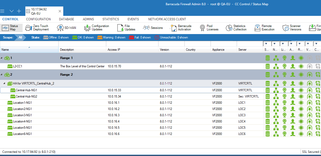Viewport: 321px width, 156px height.
Task: Toggle the OK state filter
Action: 83,37
